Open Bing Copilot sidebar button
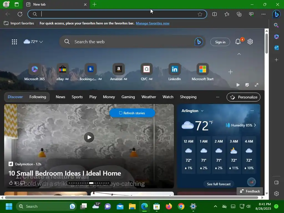 277,14
